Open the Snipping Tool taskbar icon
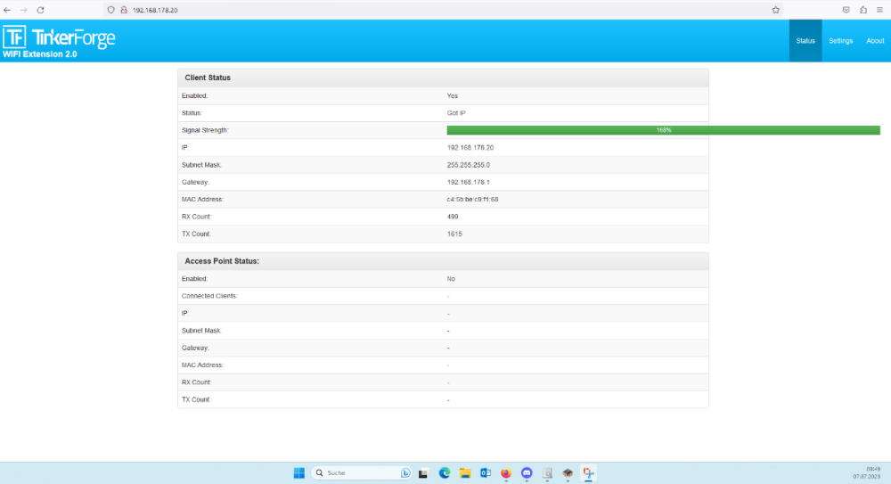The width and height of the screenshot is (891, 484). click(x=588, y=473)
